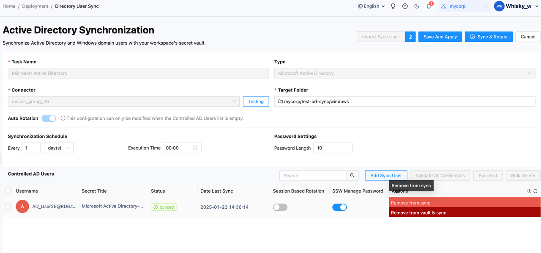Click the blue document icon button
This screenshot has height=253, width=541.
[410, 37]
